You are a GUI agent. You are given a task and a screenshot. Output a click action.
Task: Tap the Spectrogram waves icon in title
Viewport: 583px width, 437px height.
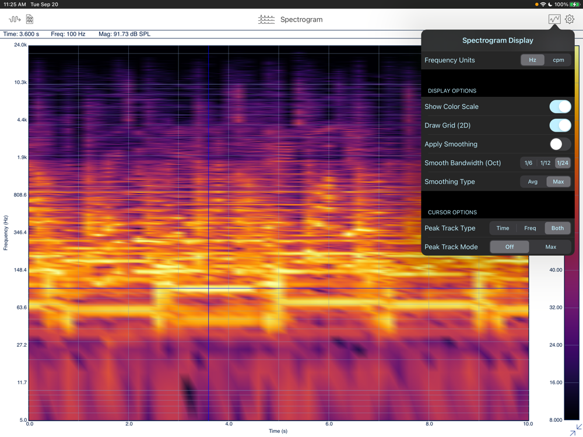click(x=266, y=19)
